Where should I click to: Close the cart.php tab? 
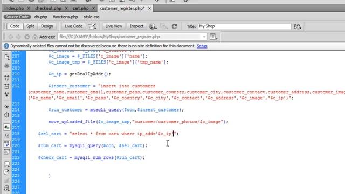point(93,9)
